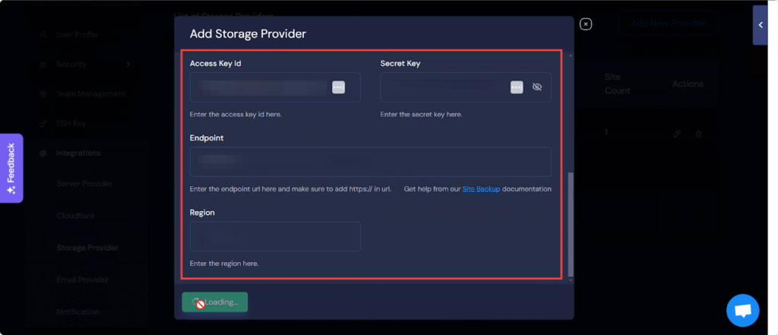Click the password manager icon in Secret Key

pos(517,87)
